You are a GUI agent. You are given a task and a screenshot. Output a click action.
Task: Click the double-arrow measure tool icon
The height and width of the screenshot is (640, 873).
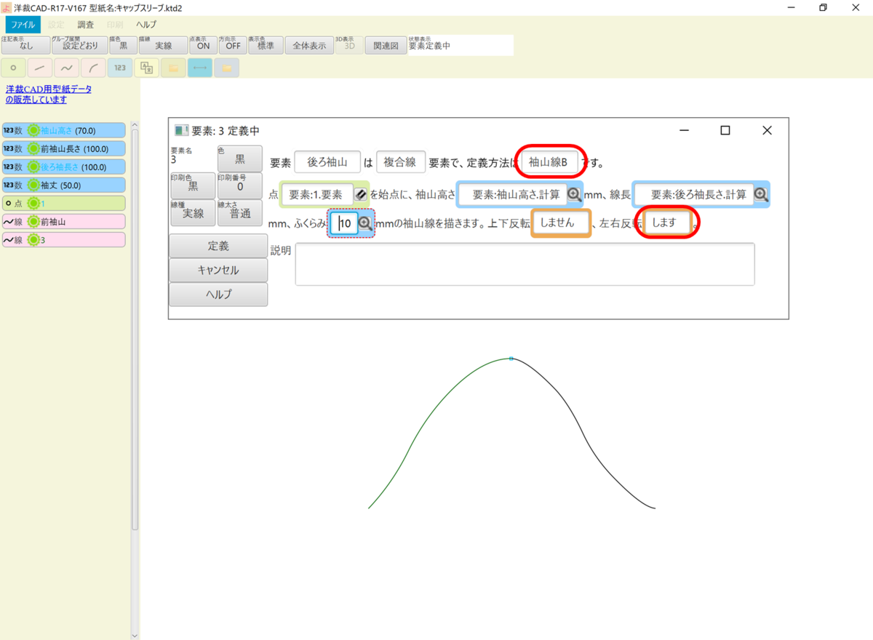pyautogui.click(x=199, y=67)
